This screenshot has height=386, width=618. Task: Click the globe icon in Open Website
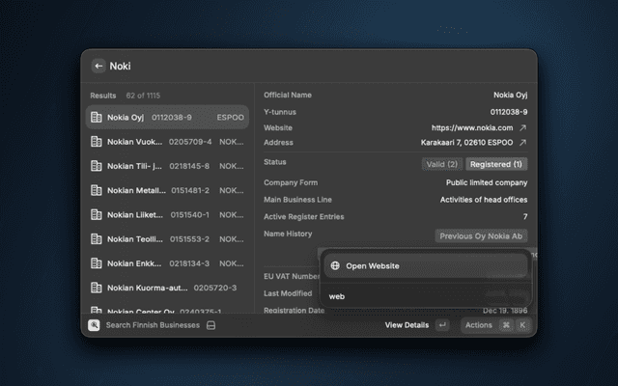tap(335, 266)
